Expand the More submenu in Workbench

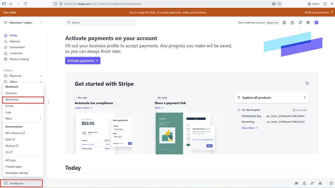click(x=23, y=118)
